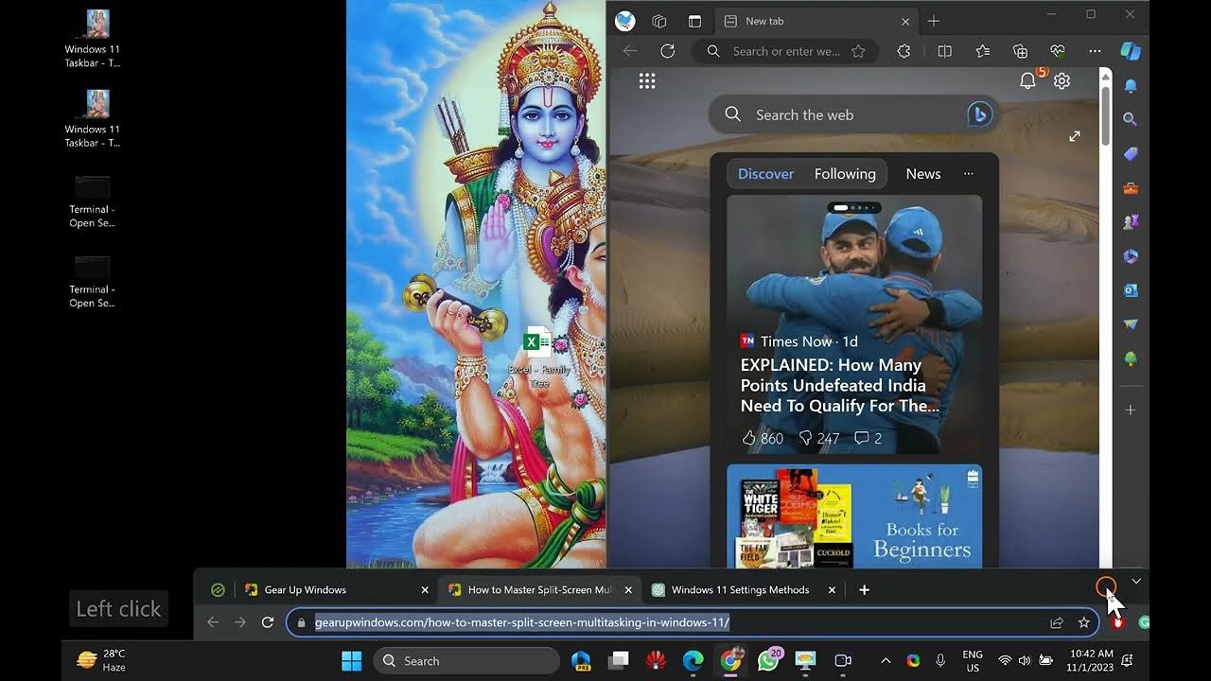Viewport: 1211px width, 681px height.
Task: Click the Edge Split screen icon
Action: 944,51
